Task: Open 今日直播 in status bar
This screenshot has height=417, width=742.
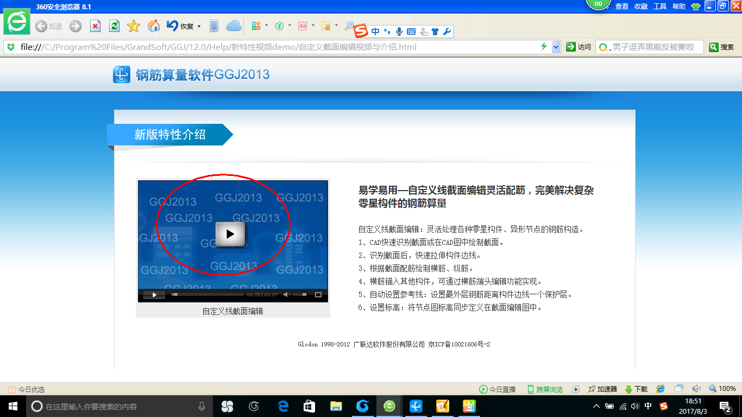Action: pyautogui.click(x=497, y=389)
